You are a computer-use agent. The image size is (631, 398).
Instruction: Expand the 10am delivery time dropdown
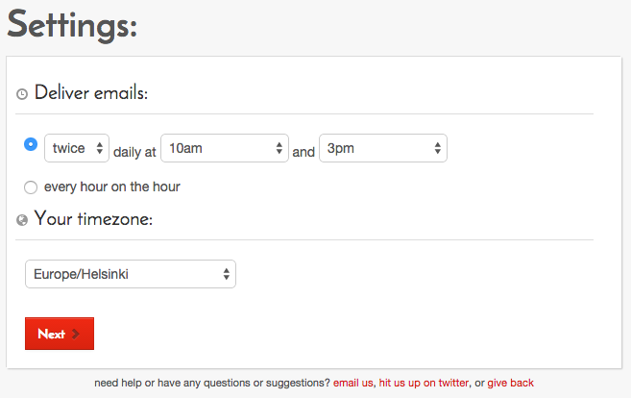(x=226, y=148)
